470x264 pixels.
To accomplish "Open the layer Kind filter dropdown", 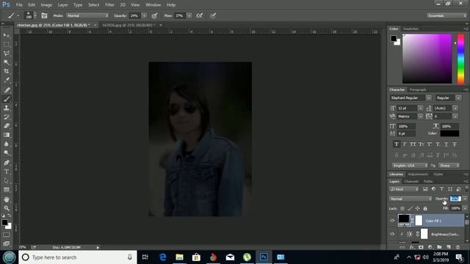I will pos(404,189).
